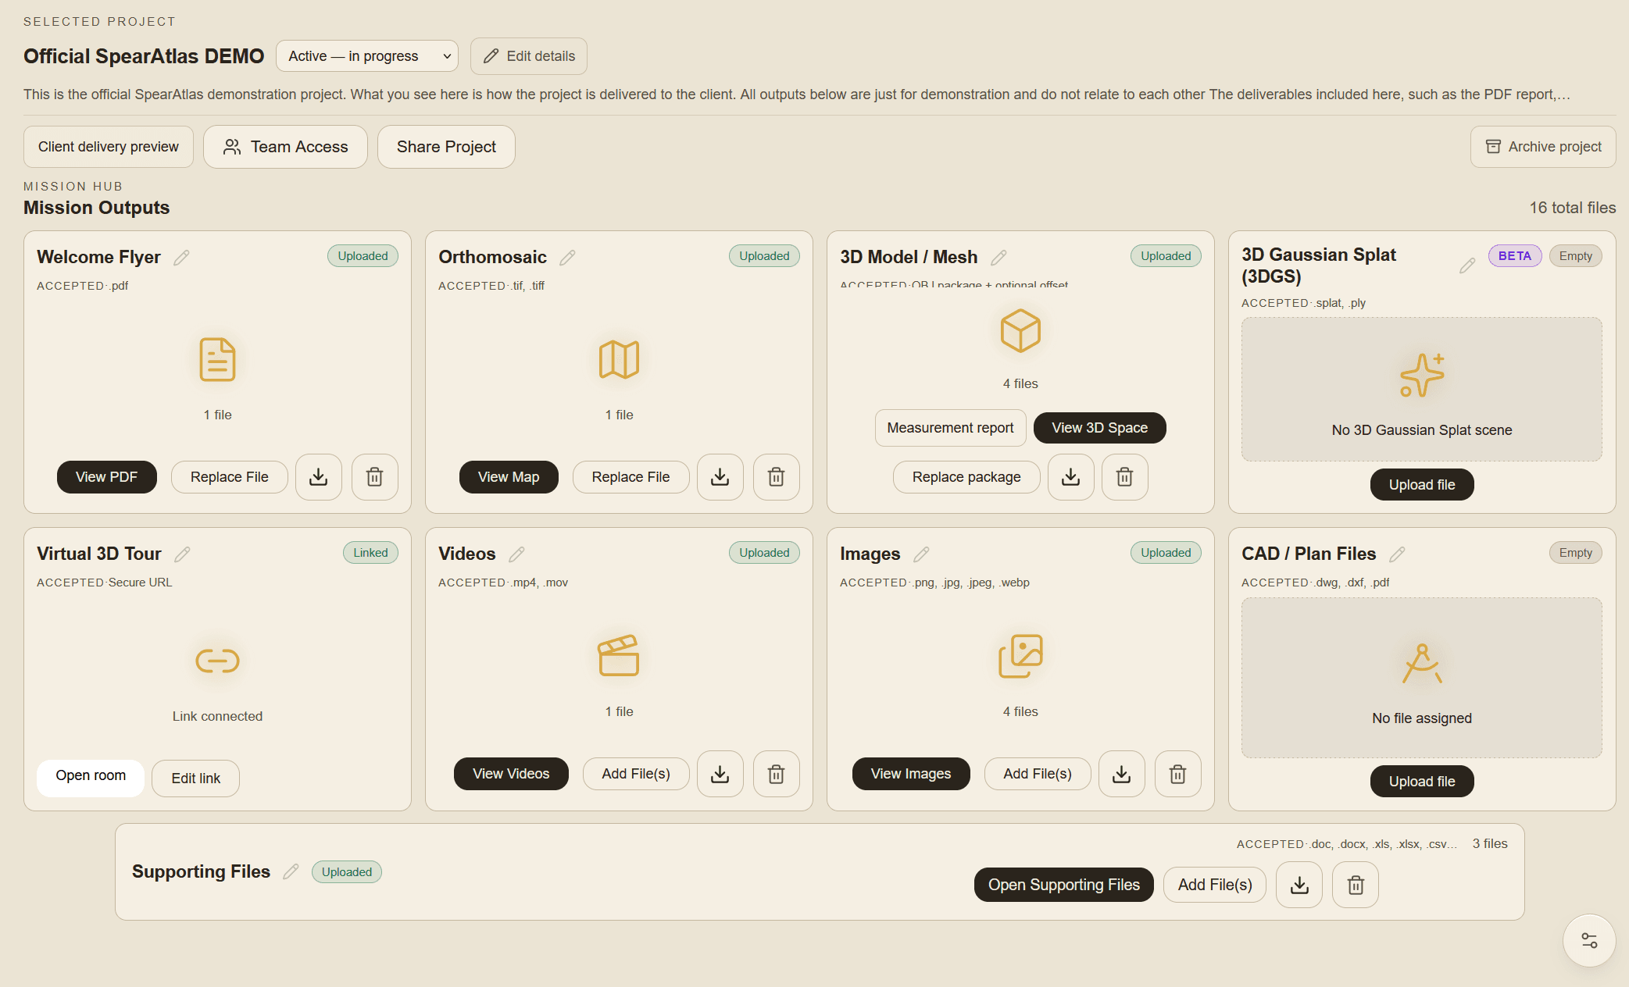The image size is (1629, 987).
Task: Click the Videos clapperboard icon
Action: coord(619,655)
